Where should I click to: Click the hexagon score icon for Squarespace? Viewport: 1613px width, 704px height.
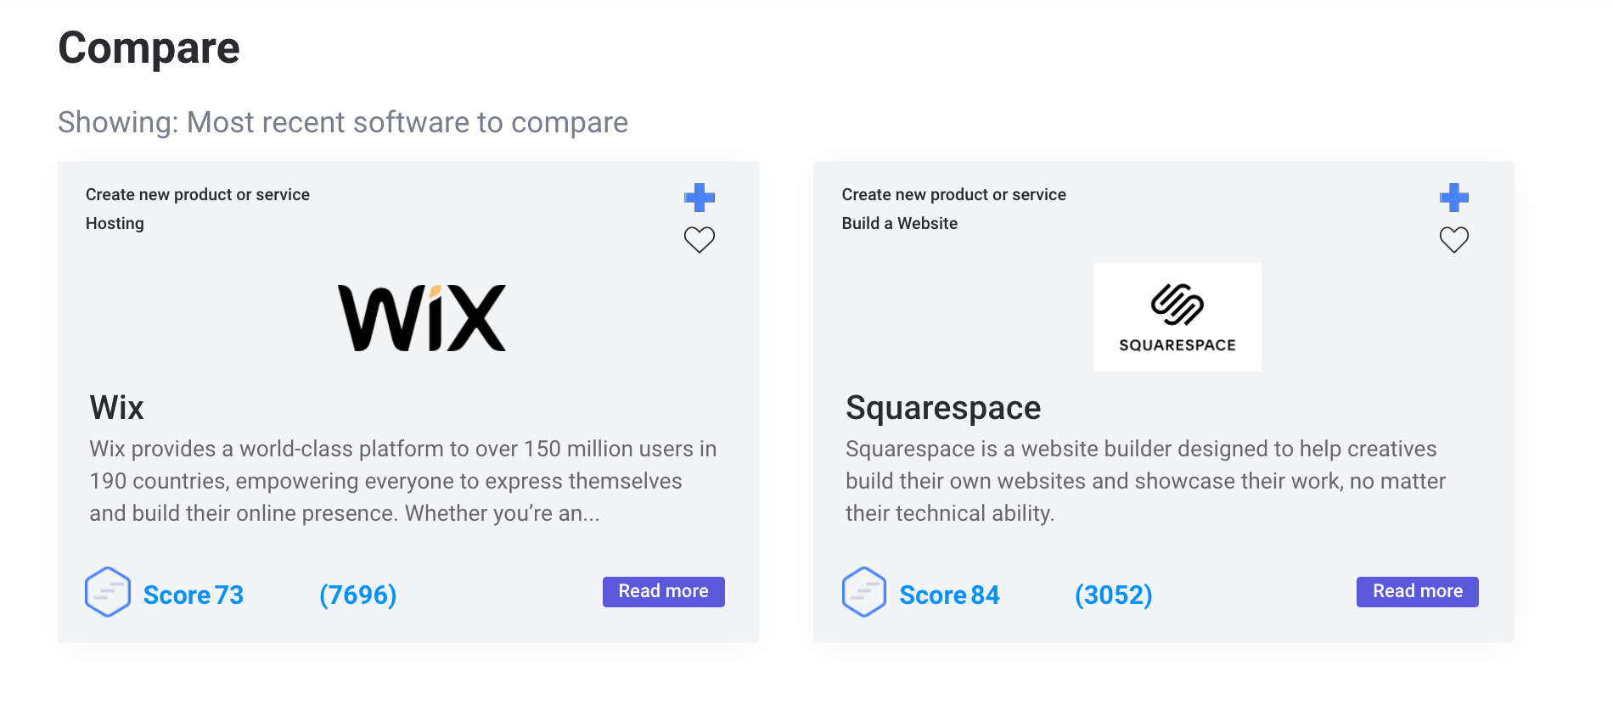point(864,592)
